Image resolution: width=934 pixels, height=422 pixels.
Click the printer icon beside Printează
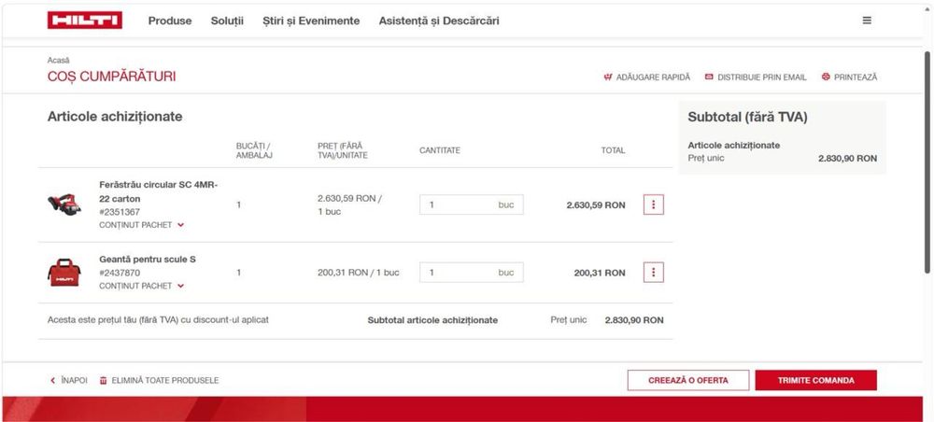tap(826, 77)
